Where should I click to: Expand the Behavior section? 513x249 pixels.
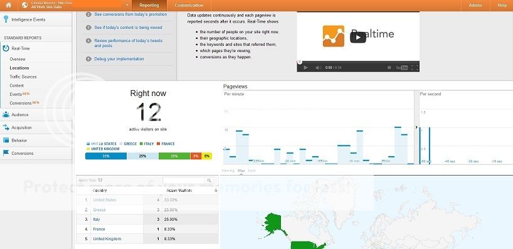coord(19,140)
